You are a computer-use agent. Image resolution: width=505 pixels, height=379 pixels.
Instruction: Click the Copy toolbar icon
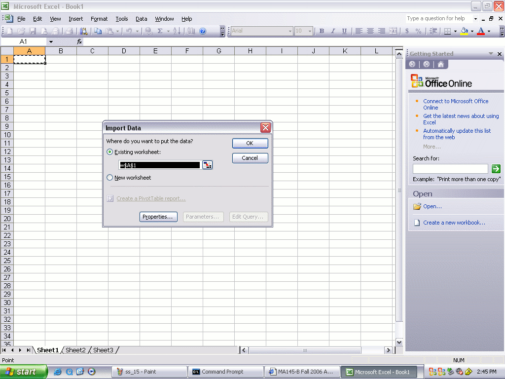click(98, 31)
